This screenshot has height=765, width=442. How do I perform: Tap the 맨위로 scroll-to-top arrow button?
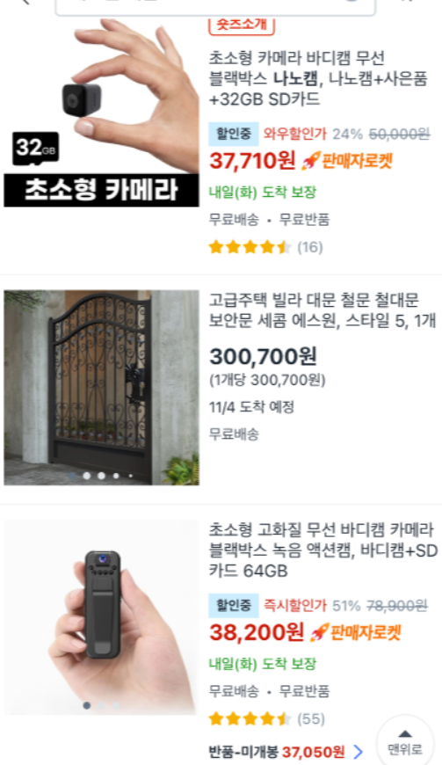(405, 741)
